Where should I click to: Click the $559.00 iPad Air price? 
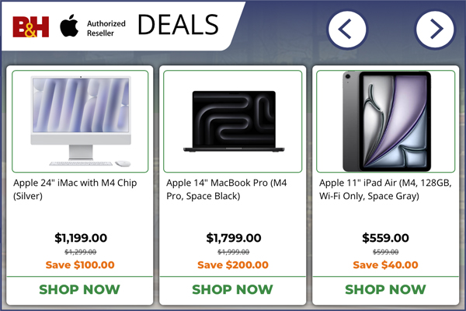[386, 239]
